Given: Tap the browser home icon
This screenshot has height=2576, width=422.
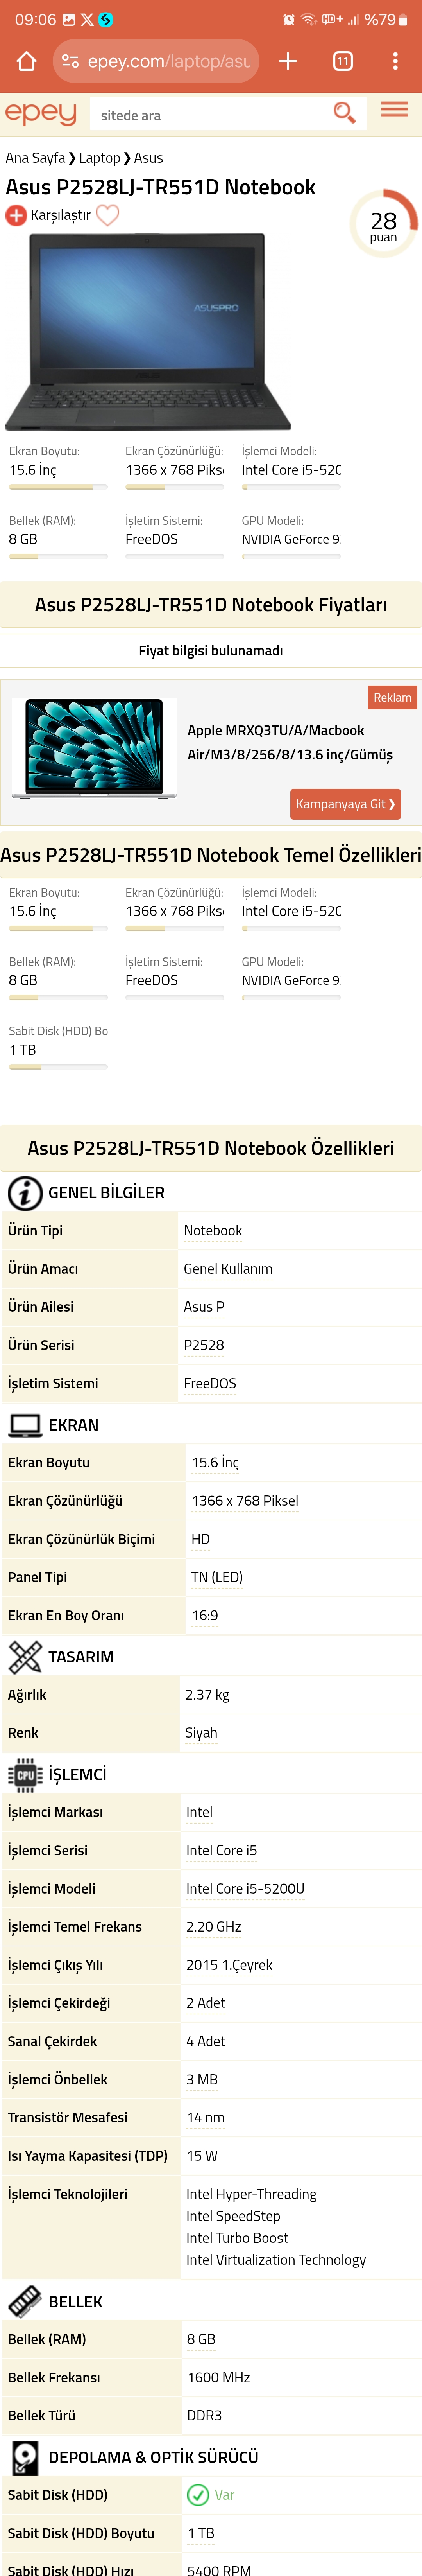Looking at the screenshot, I should (27, 61).
